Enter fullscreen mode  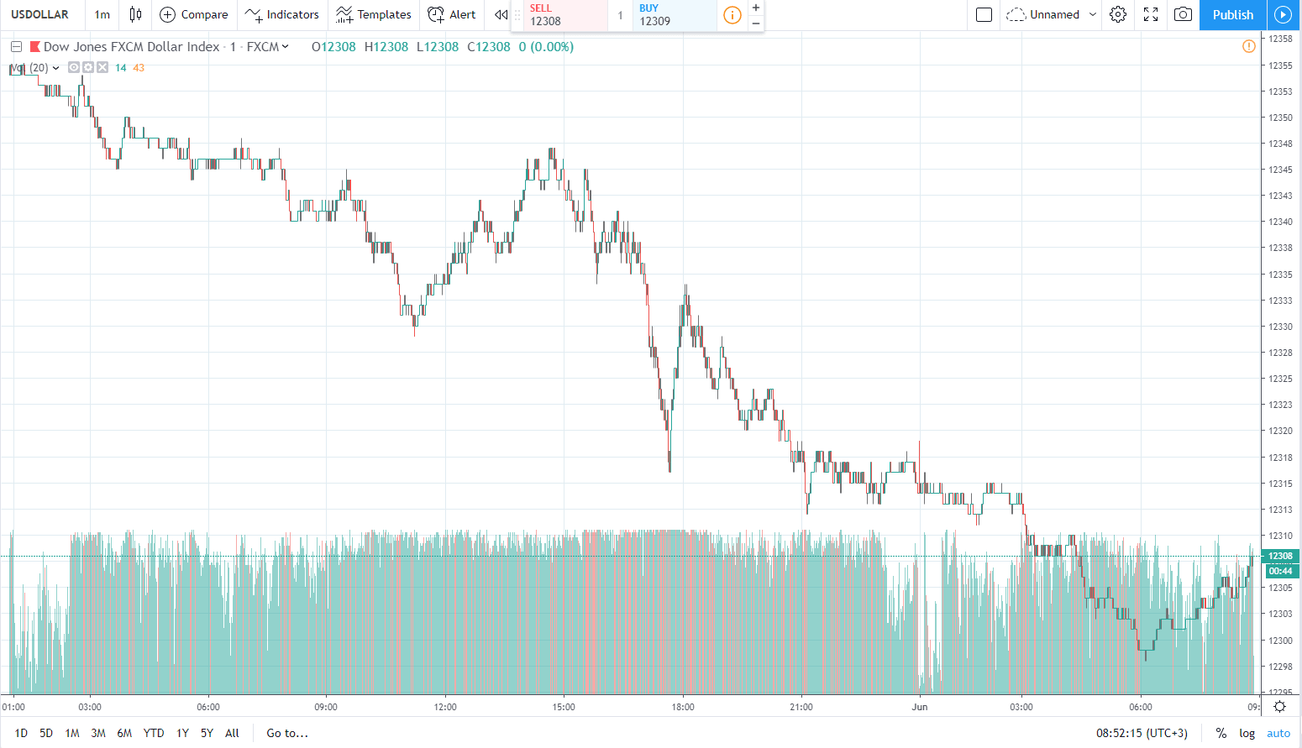coord(1151,14)
